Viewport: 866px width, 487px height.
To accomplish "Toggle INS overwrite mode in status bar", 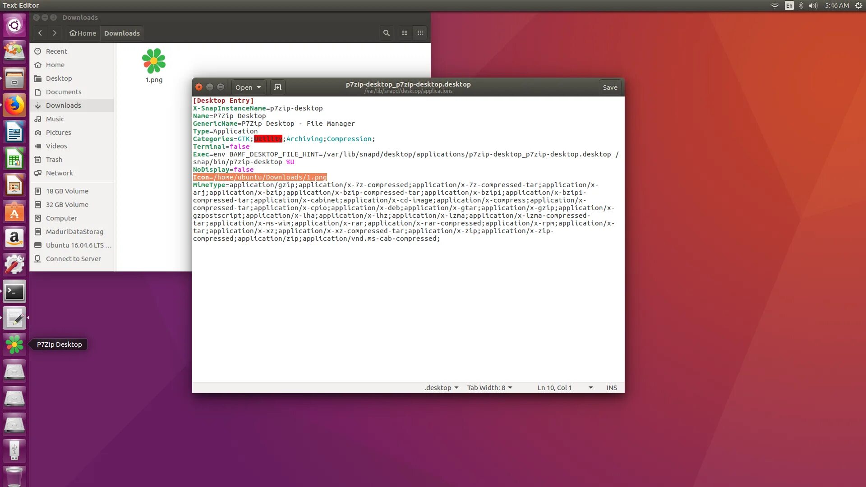I will (x=612, y=388).
